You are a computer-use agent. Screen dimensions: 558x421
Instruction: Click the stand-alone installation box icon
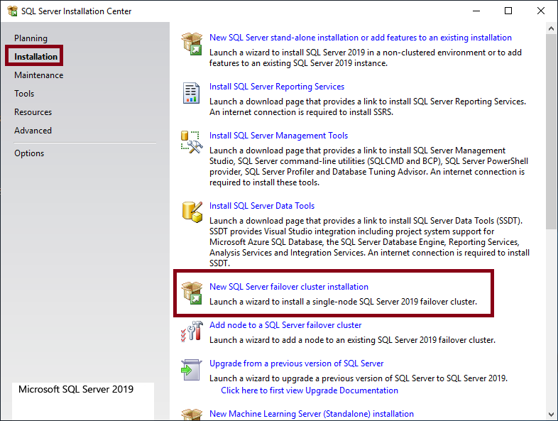[192, 44]
